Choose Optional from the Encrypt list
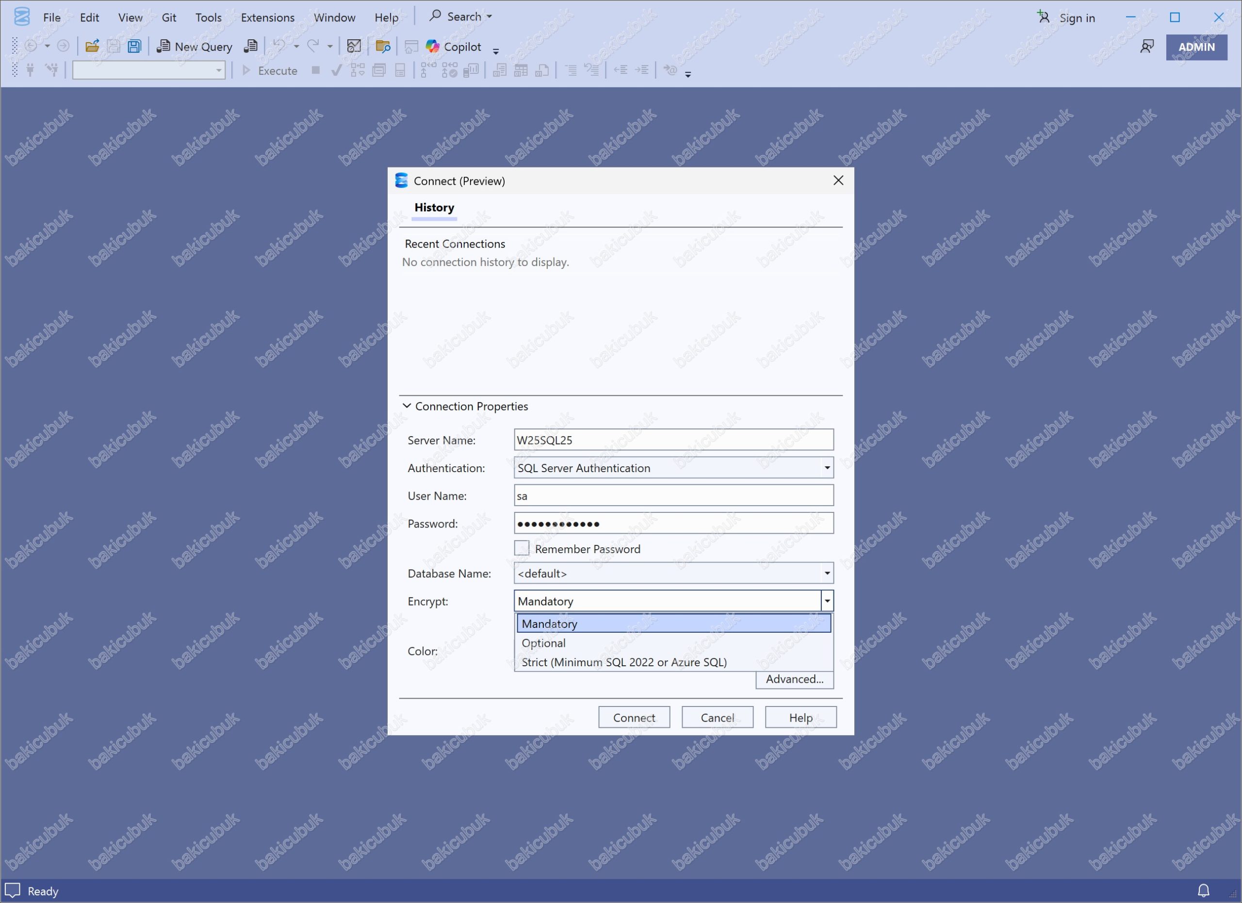1242x903 pixels. 674,643
